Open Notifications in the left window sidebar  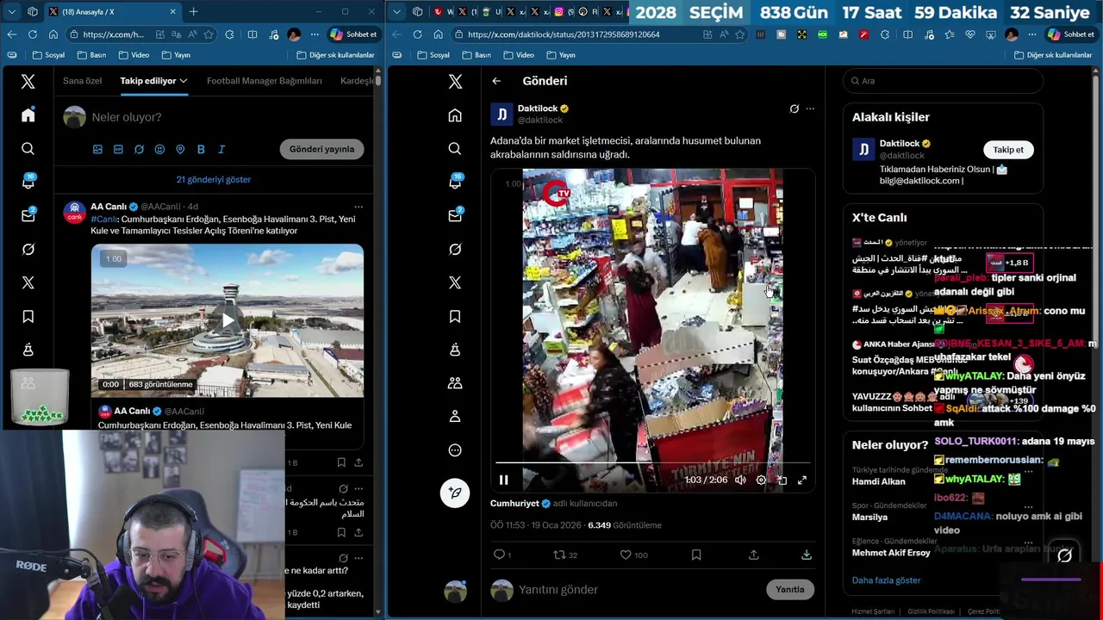coord(28,181)
